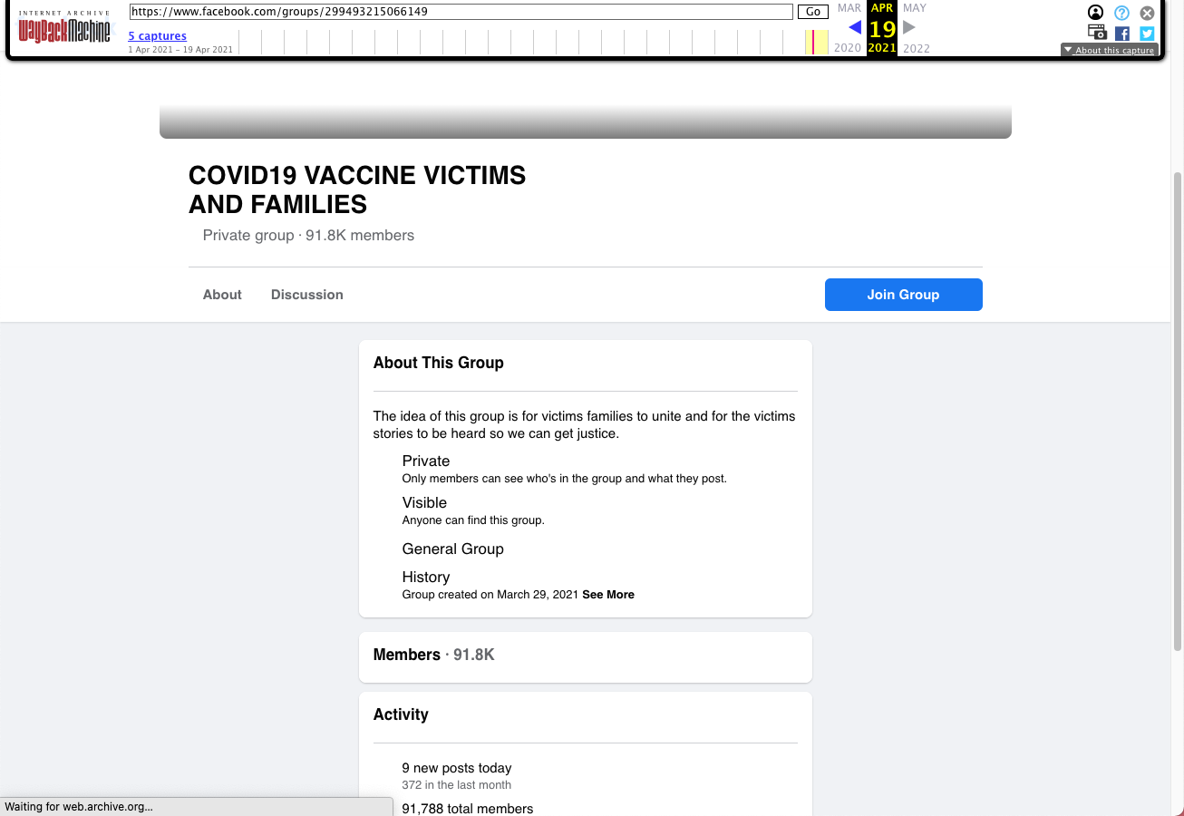This screenshot has height=816, width=1184.
Task: Share this capture on Facebook
Action: [x=1121, y=33]
